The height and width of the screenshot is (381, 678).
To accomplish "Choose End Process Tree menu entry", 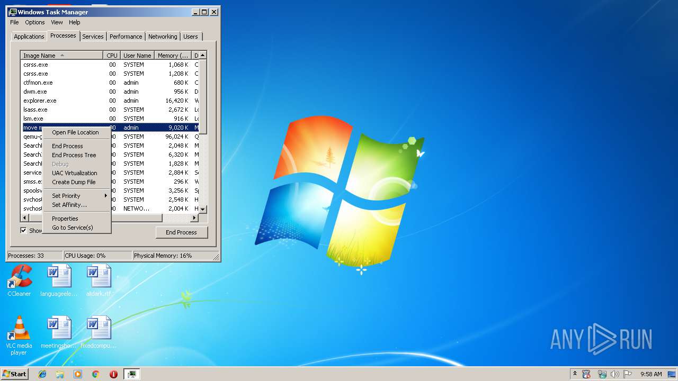I will coord(77,155).
